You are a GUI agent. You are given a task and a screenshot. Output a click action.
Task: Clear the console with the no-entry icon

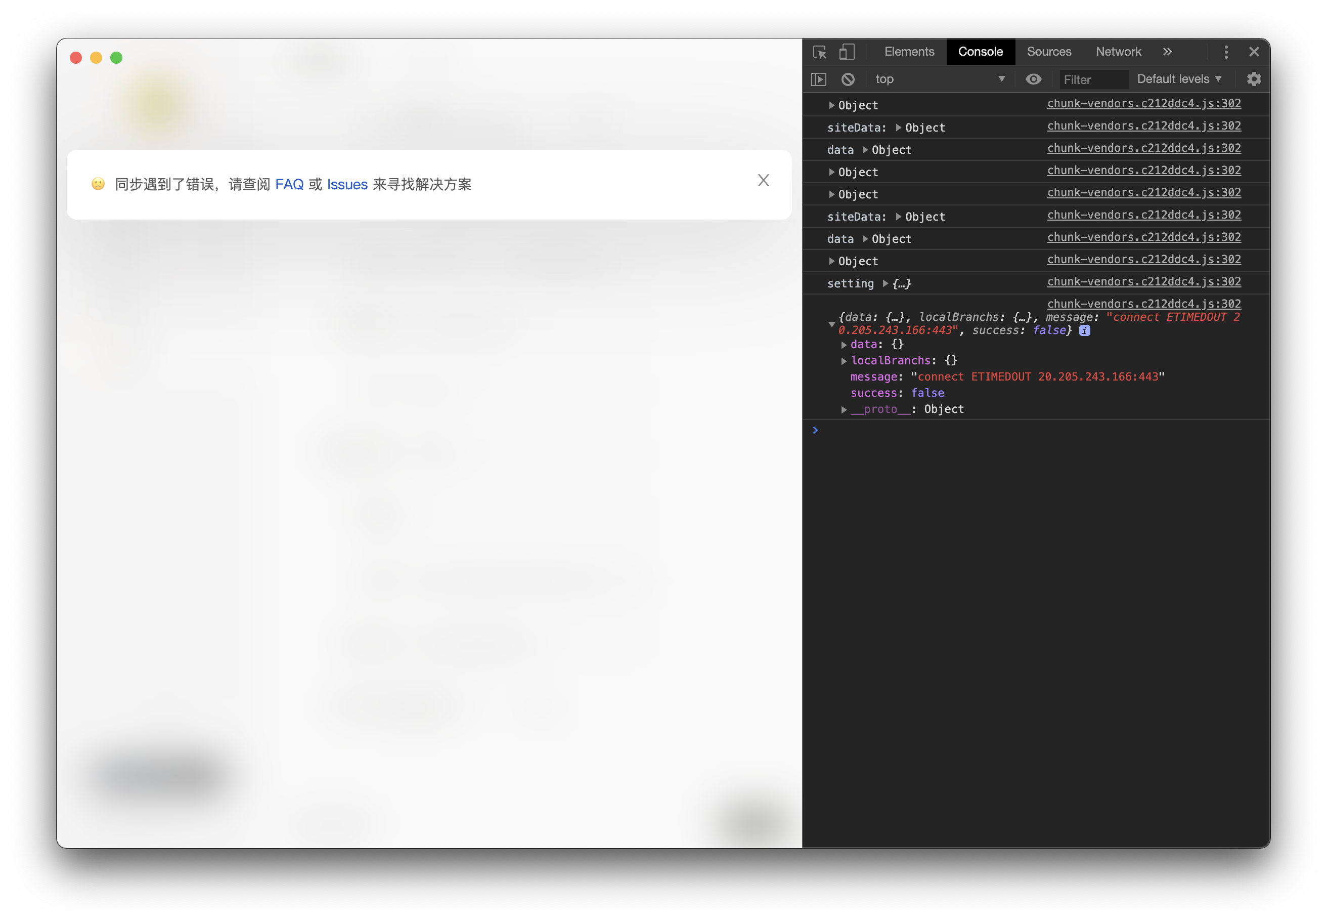tap(847, 79)
